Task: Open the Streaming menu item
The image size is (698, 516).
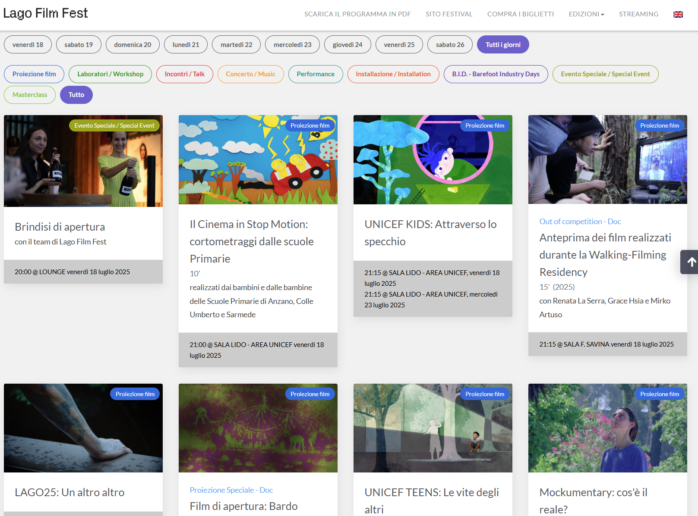Action: [x=638, y=14]
